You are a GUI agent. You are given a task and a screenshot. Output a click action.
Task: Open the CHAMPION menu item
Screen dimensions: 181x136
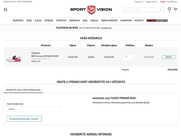point(126,21)
